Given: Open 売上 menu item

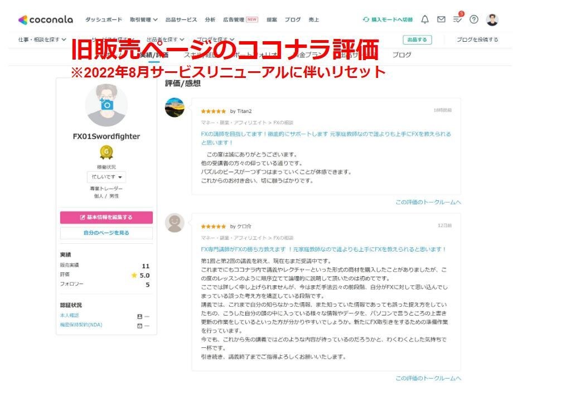Looking at the screenshot, I should [314, 19].
